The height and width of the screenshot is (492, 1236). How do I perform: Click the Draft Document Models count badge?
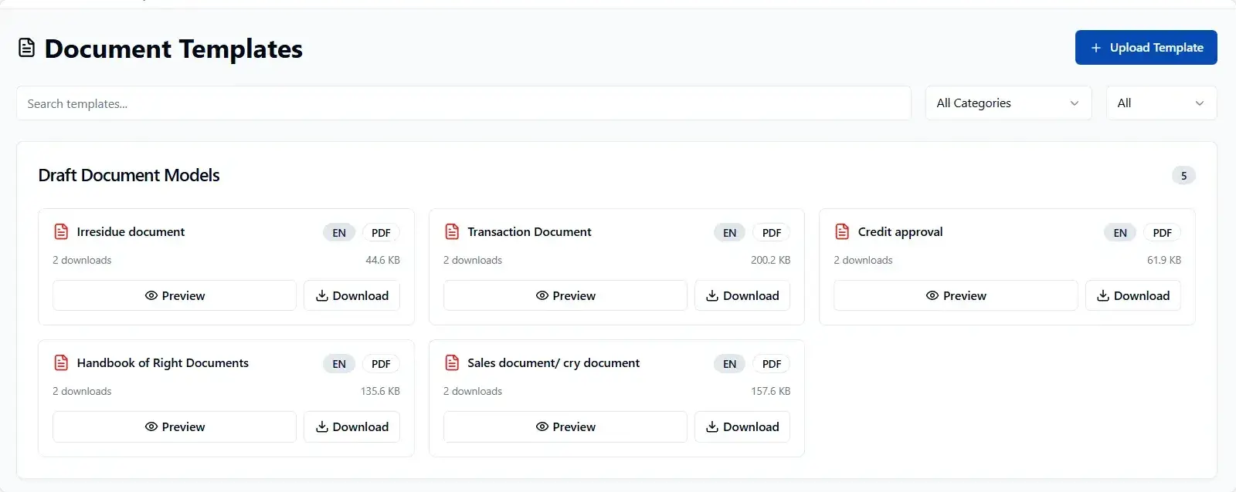pyautogui.click(x=1183, y=176)
